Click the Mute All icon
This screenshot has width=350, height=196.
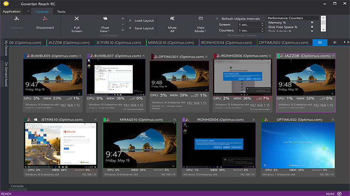click(172, 19)
